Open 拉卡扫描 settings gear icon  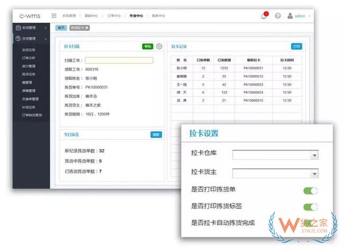159,46
